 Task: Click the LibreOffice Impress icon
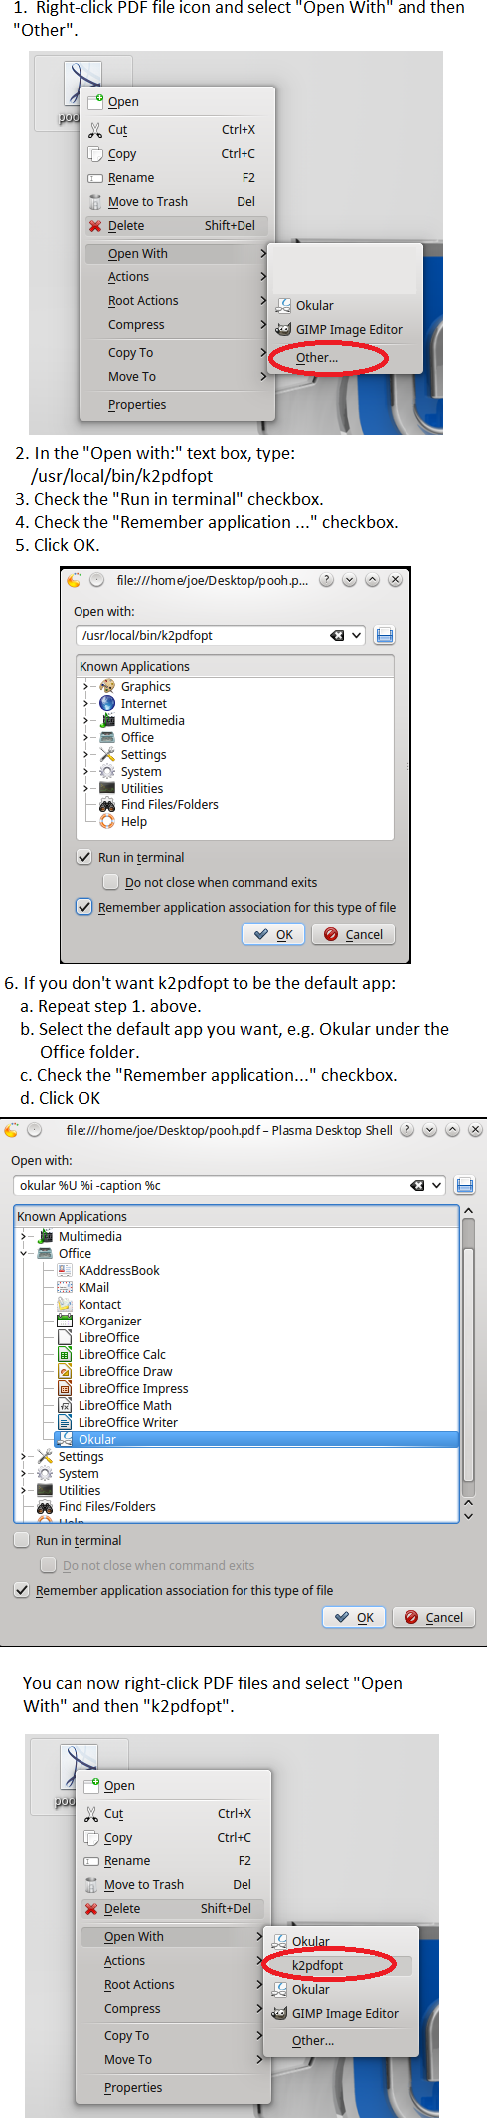[65, 1388]
